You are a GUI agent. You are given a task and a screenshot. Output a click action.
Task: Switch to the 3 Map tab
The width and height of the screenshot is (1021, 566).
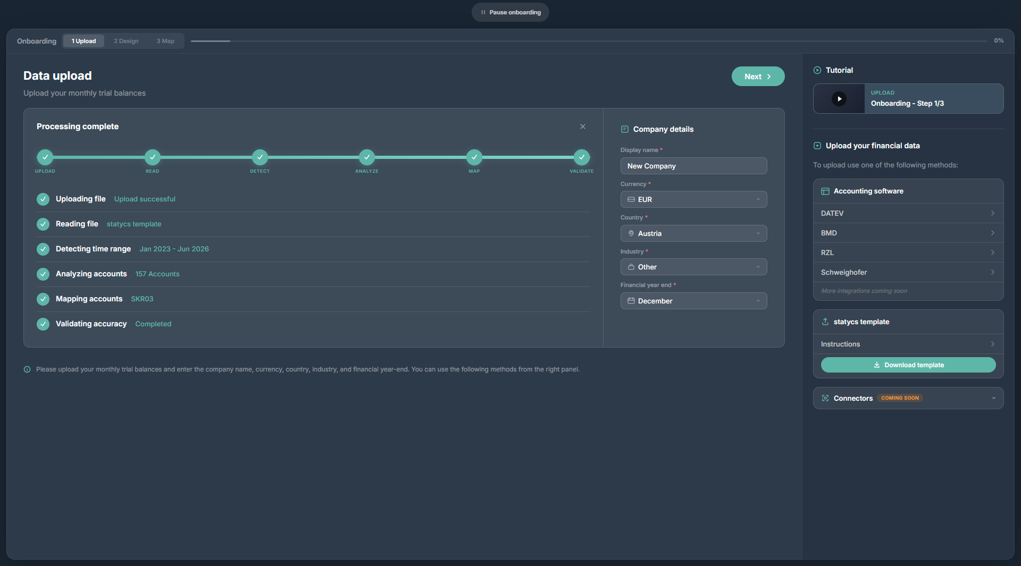tap(165, 41)
